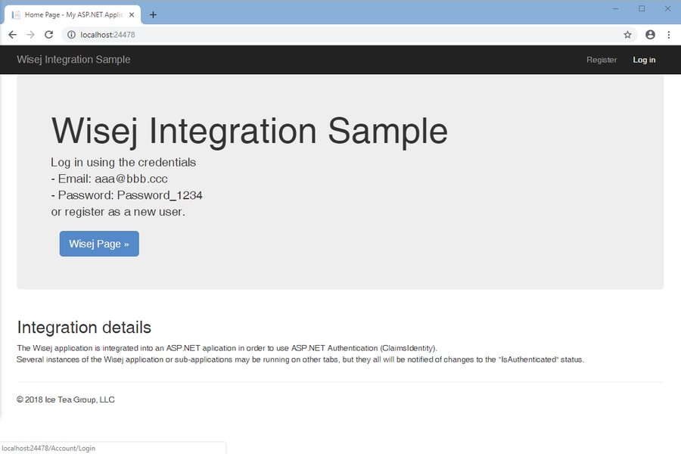
Task: Click the large Wisej Integration Sample heading
Action: click(x=249, y=130)
